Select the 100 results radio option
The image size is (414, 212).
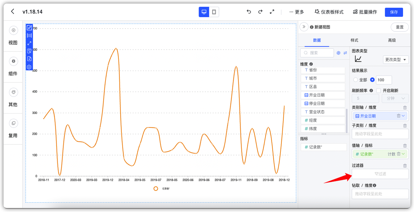click(372, 80)
